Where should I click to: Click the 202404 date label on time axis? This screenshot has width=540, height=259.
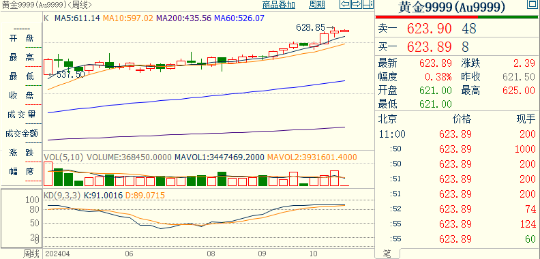pyautogui.click(x=57, y=254)
